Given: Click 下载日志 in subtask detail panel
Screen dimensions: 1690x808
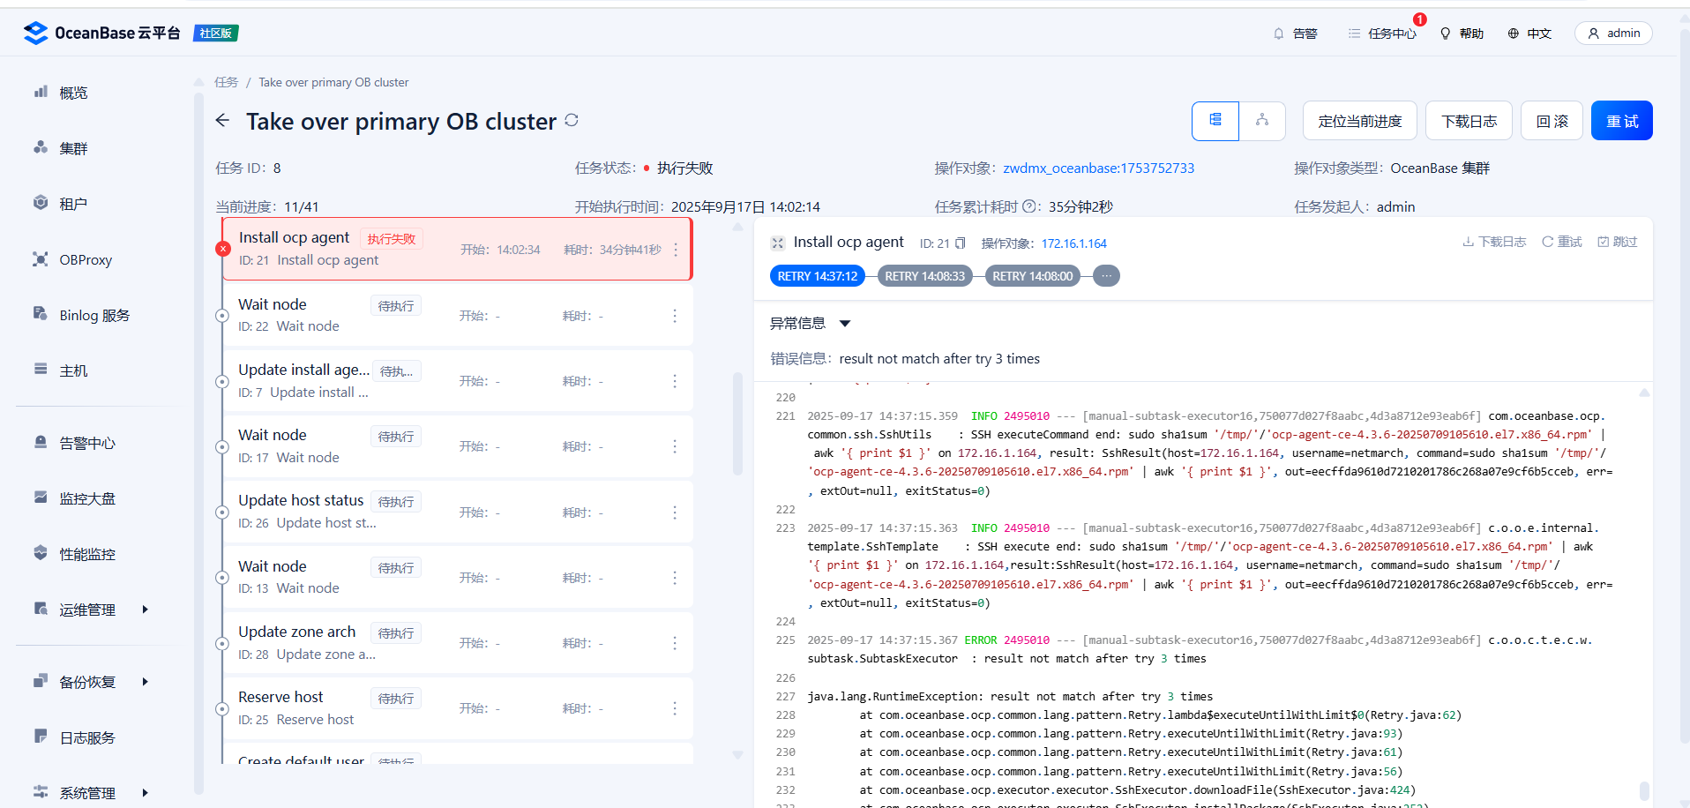Looking at the screenshot, I should [x=1494, y=242].
